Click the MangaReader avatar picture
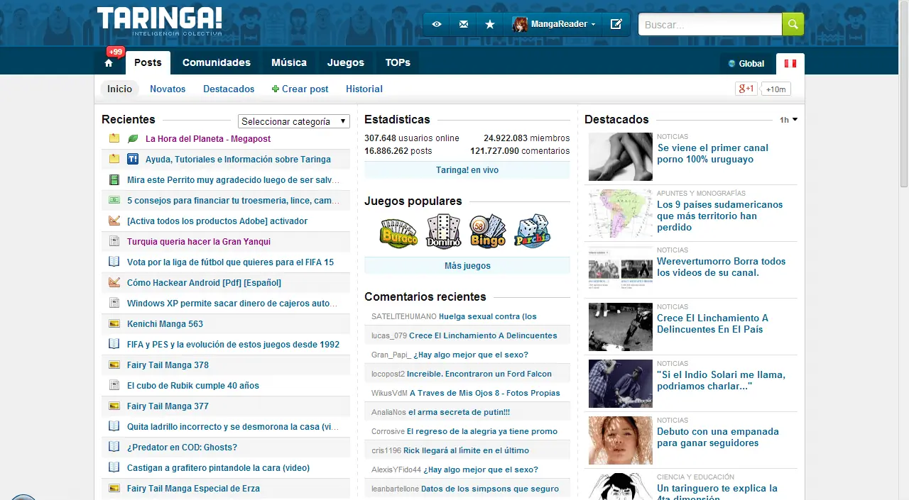 point(521,24)
